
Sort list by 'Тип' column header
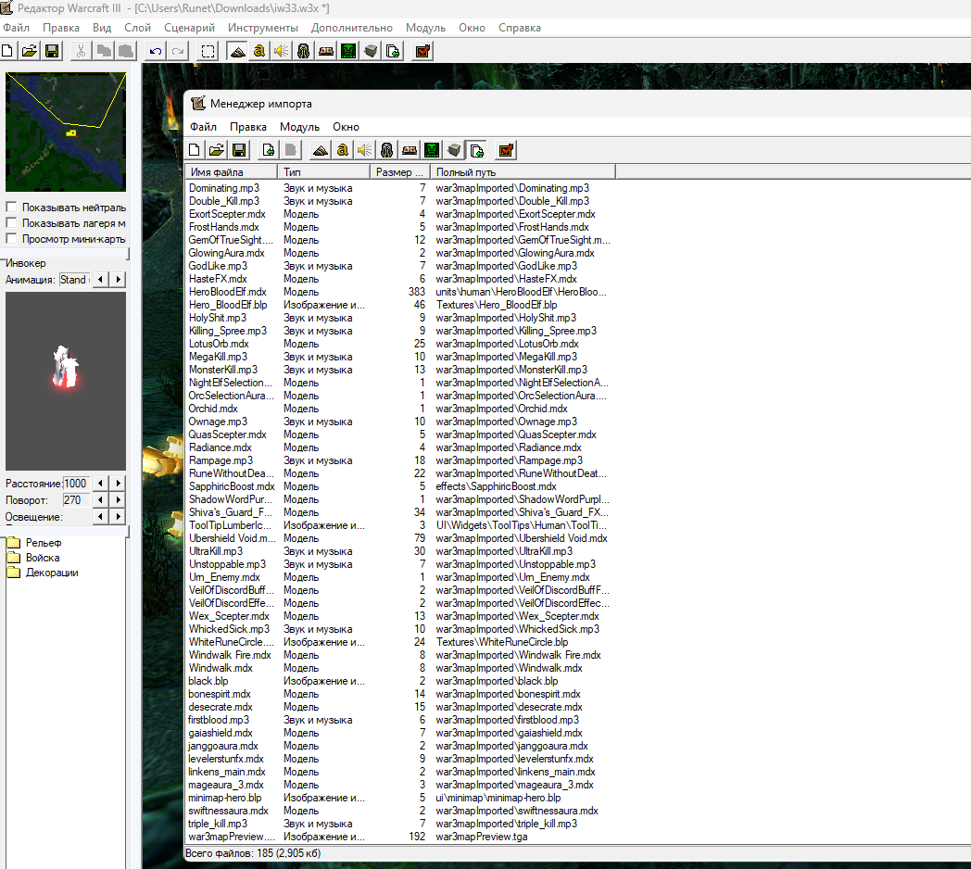(x=323, y=171)
